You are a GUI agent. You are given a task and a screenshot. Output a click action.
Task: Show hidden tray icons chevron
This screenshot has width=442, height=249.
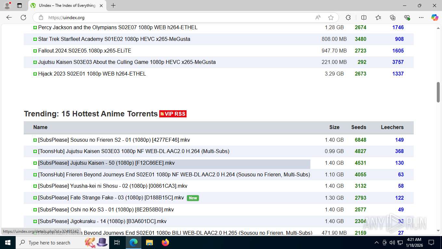[x=376, y=243]
